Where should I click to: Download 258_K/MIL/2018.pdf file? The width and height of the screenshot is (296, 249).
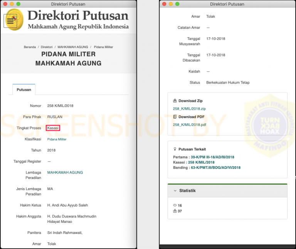point(190,125)
